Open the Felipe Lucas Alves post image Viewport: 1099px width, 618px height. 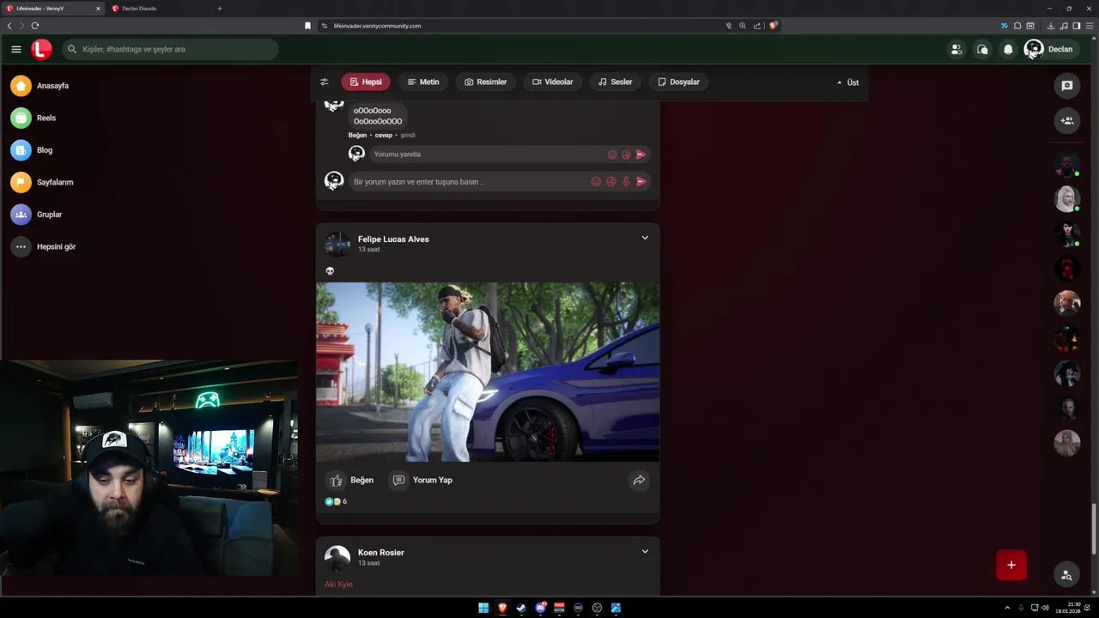488,372
